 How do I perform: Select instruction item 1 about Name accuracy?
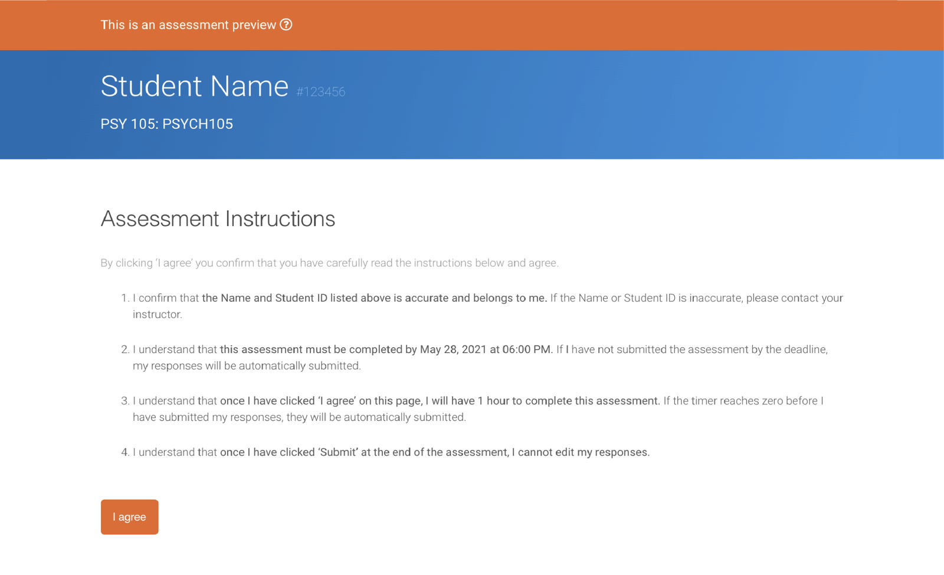[413, 306]
